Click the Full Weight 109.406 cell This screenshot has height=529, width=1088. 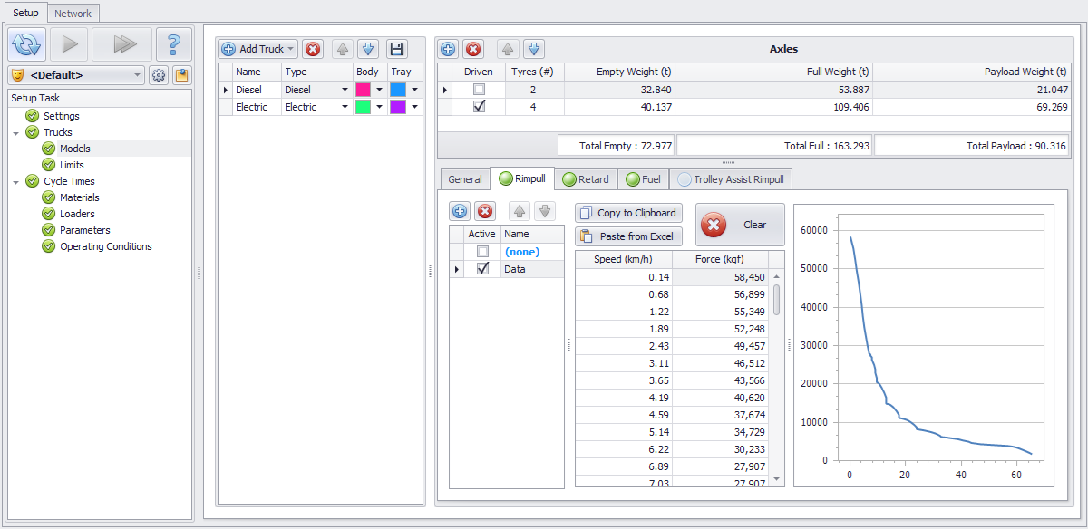(x=773, y=106)
